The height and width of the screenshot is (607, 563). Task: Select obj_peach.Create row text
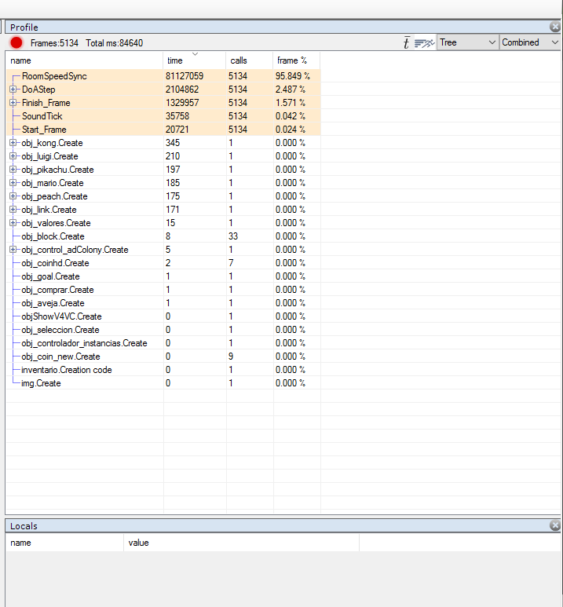coord(55,196)
